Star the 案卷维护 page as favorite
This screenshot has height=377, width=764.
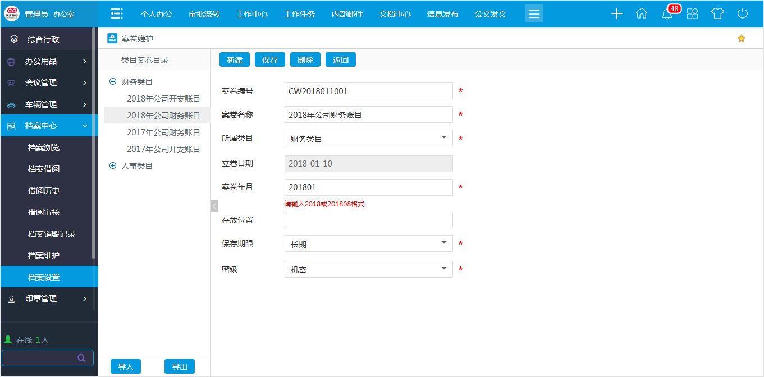click(x=742, y=38)
